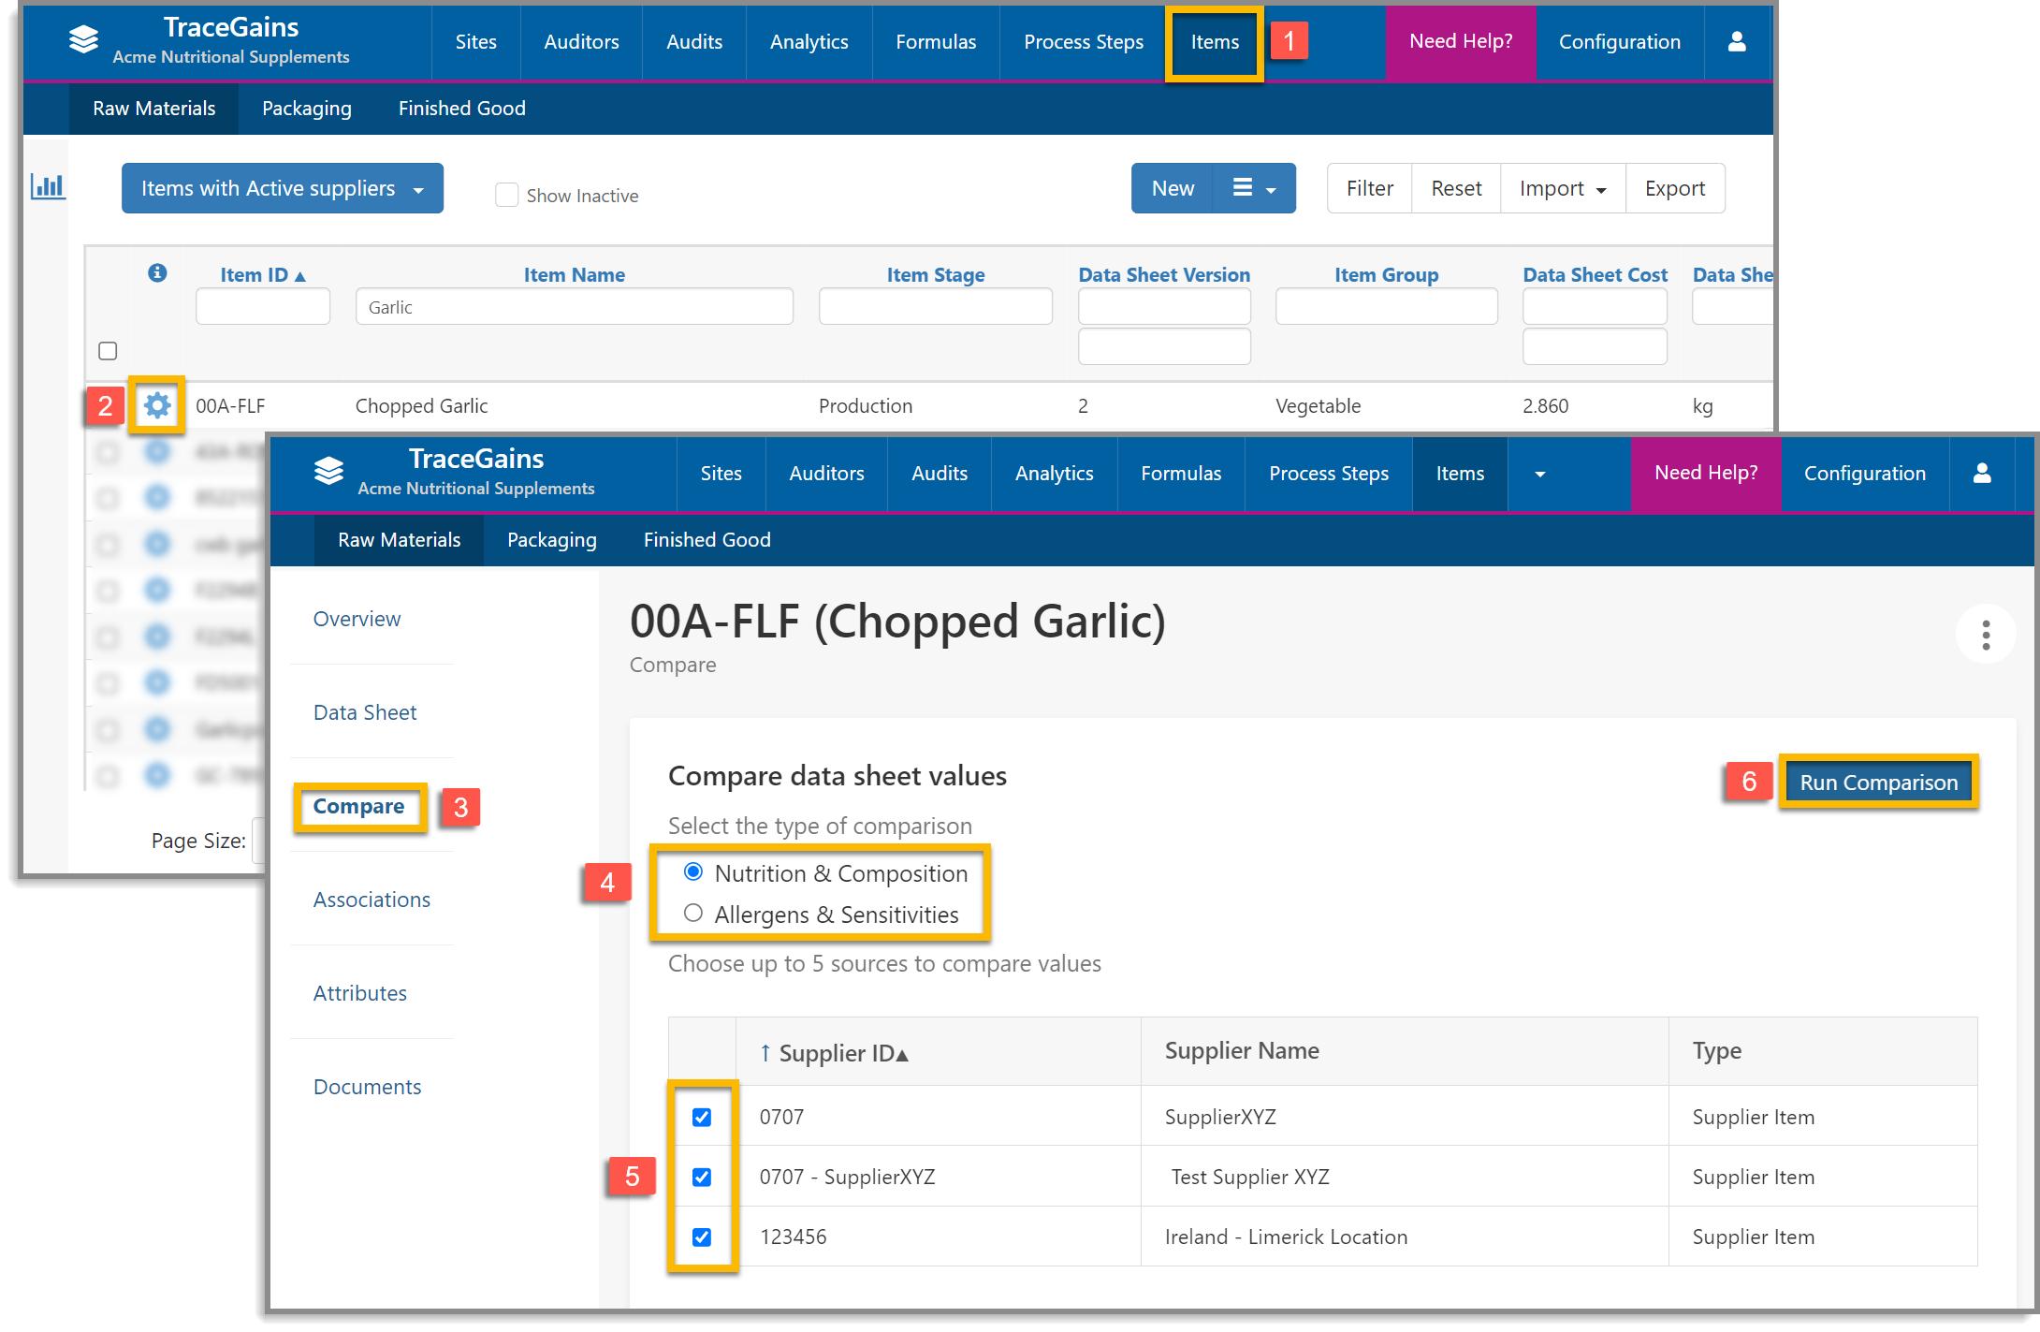Open Auditors in the front window

[x=826, y=474]
